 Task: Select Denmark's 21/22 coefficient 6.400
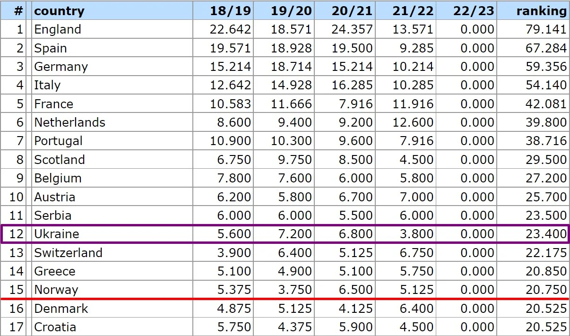click(413, 309)
